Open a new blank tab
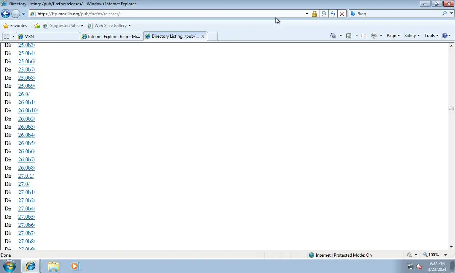The image size is (455, 273). coord(212,36)
